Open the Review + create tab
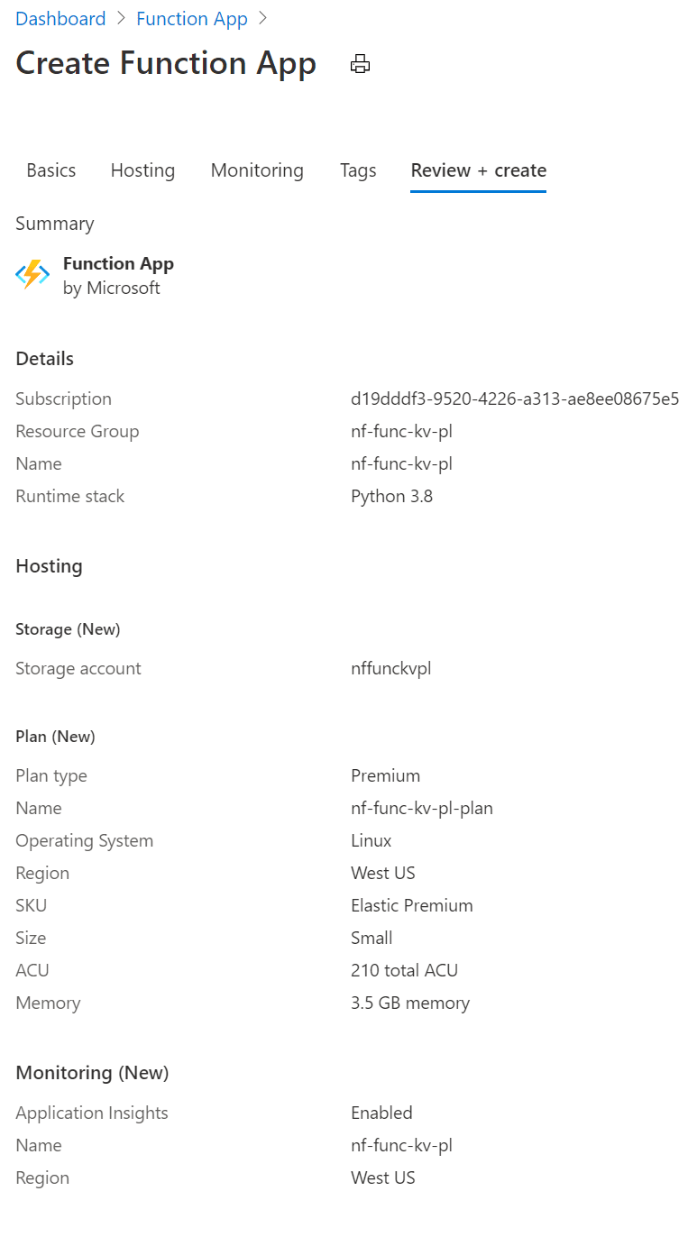This screenshot has height=1237, width=697. 478,170
